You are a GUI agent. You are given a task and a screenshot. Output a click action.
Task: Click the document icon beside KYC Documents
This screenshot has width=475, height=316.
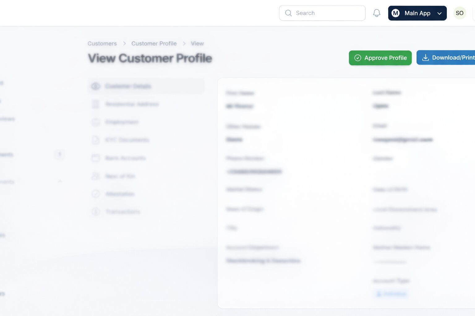pyautogui.click(x=96, y=140)
